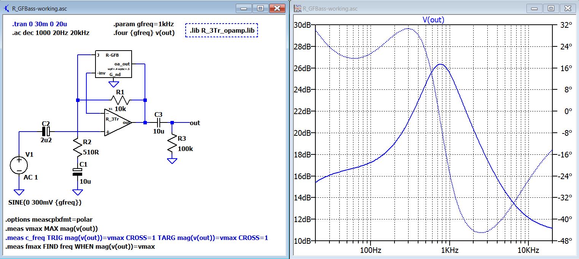This screenshot has height=259, width=579.
Task: Click the magnitude curve peak near 1KHz
Action: [x=440, y=64]
